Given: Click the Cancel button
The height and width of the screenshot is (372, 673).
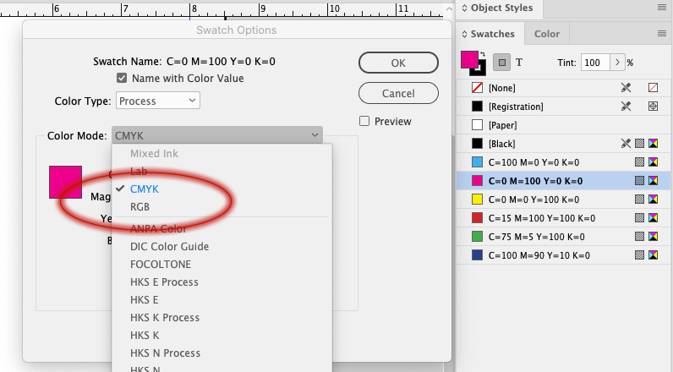Looking at the screenshot, I should [x=398, y=93].
